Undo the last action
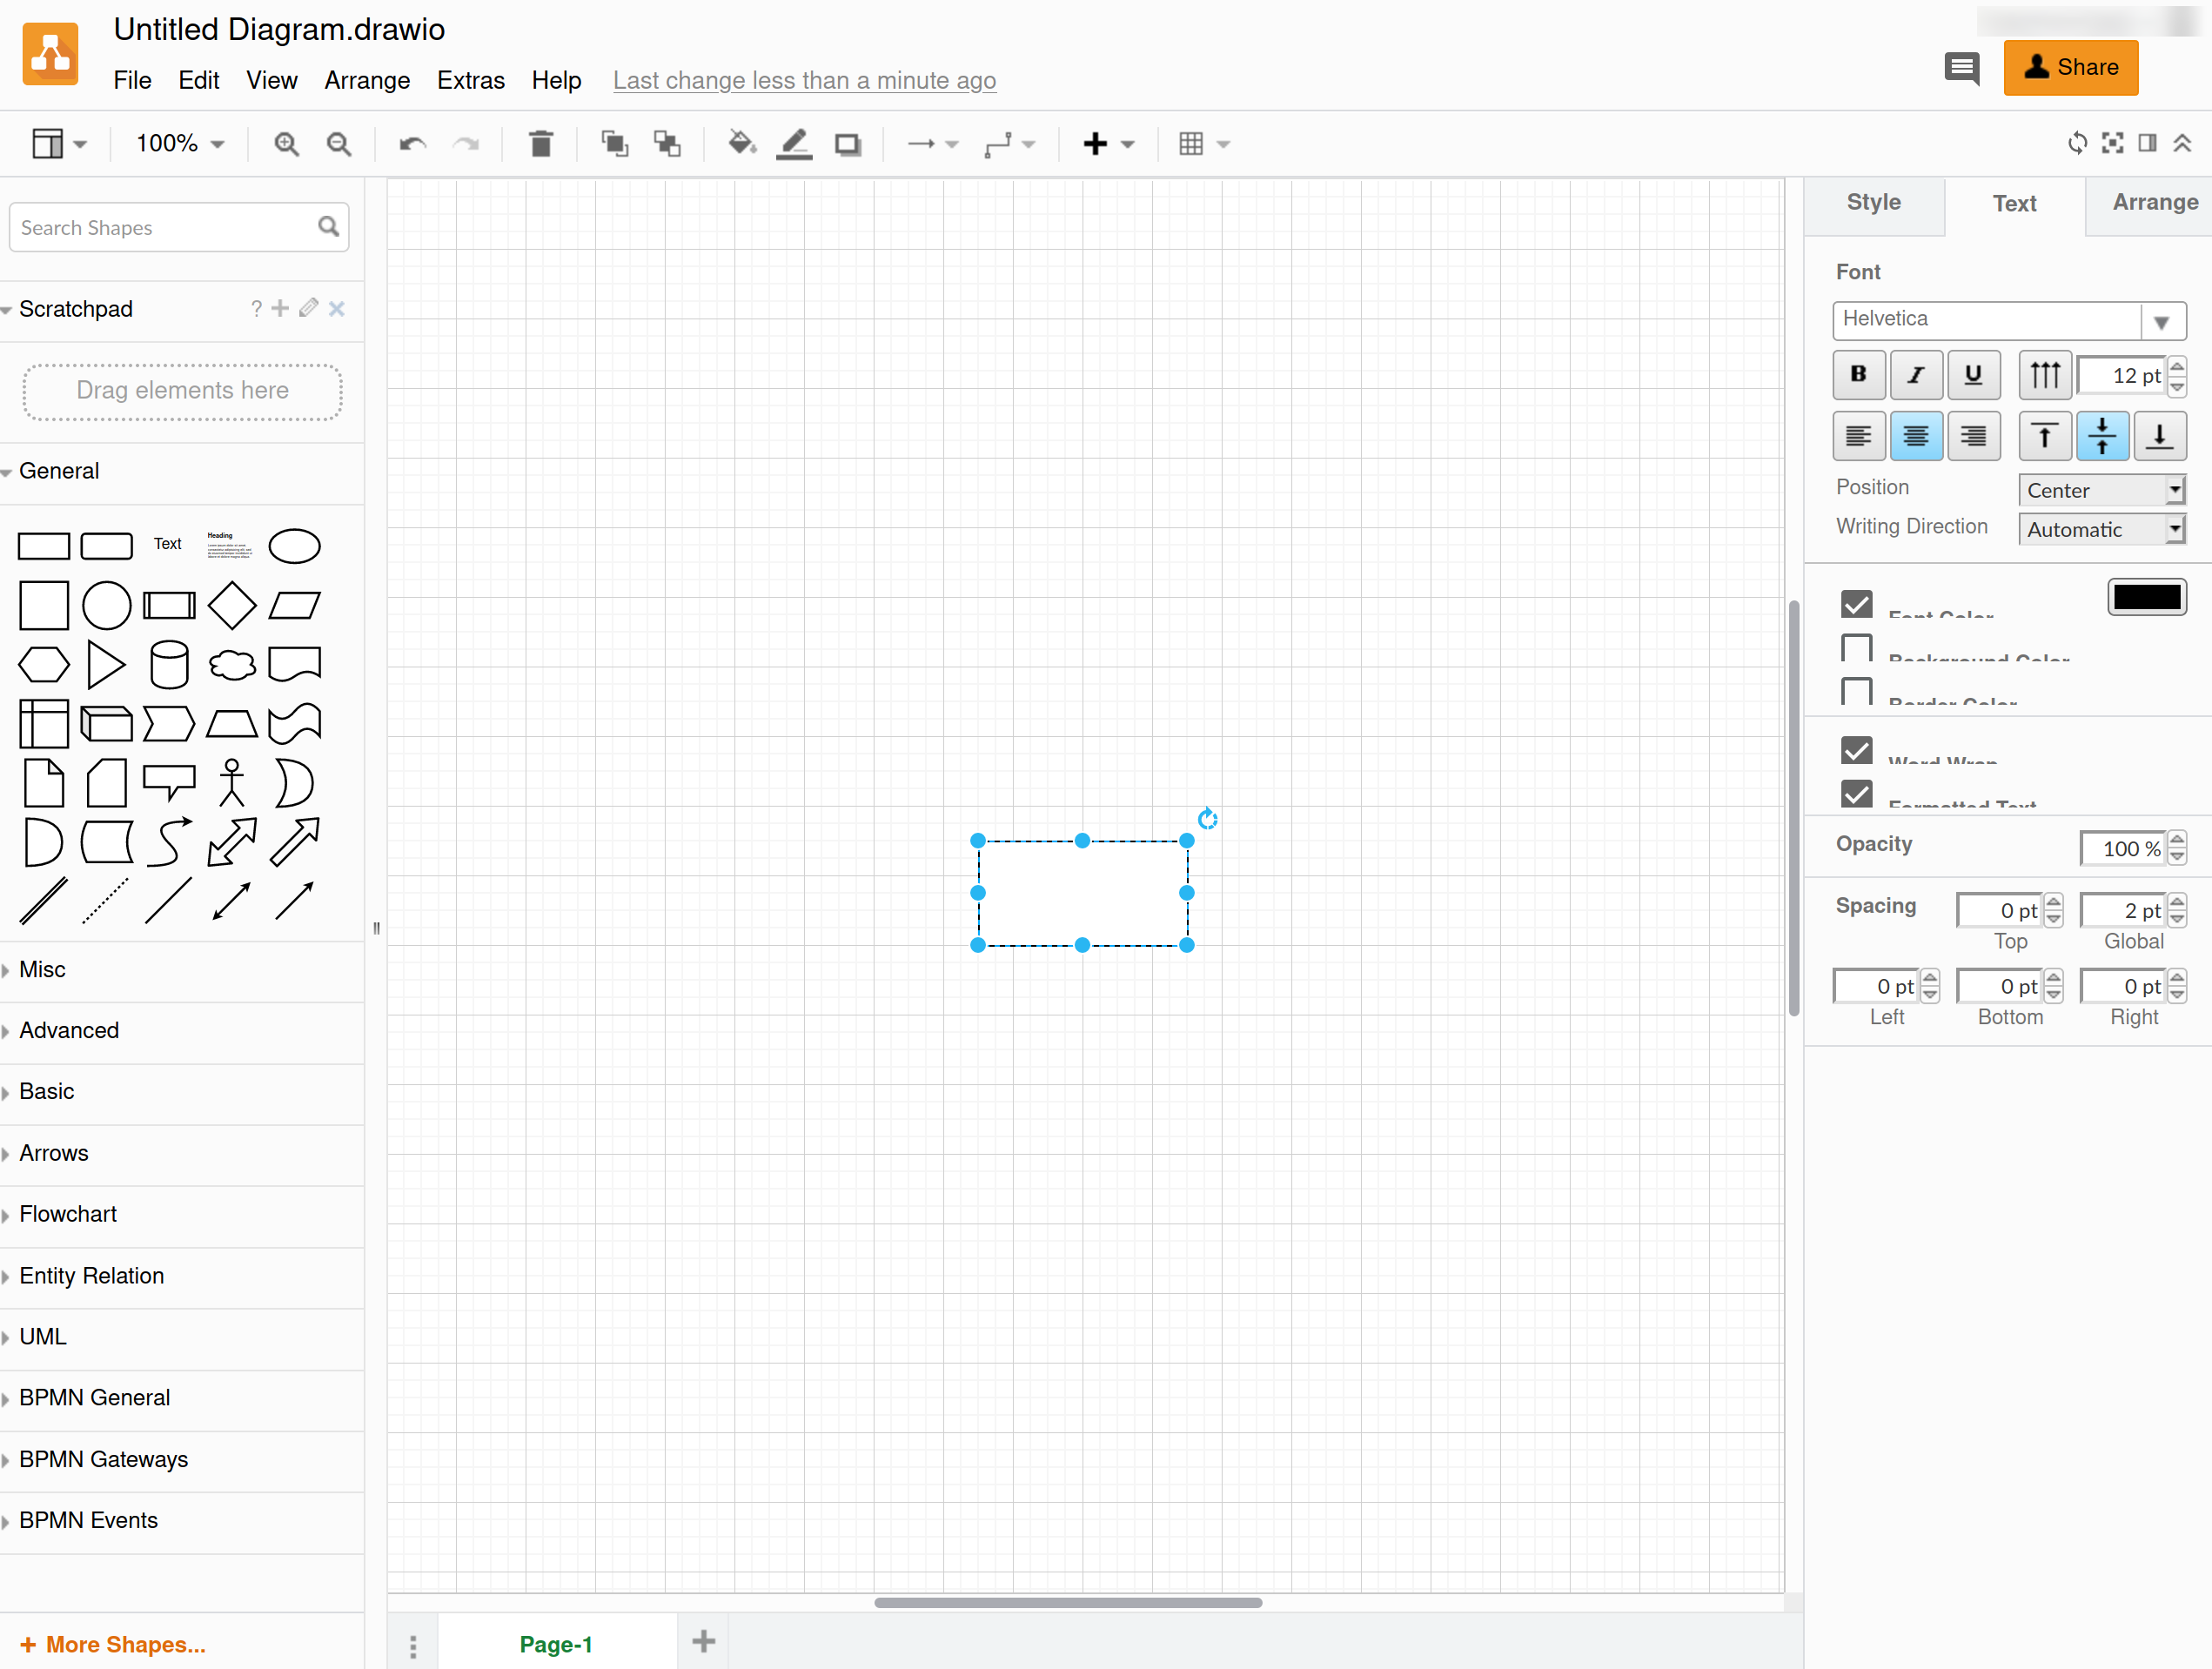2212x1669 pixels. coord(413,144)
